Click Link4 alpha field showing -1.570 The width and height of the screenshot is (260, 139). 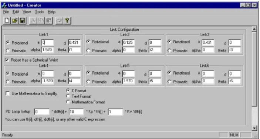(48, 81)
